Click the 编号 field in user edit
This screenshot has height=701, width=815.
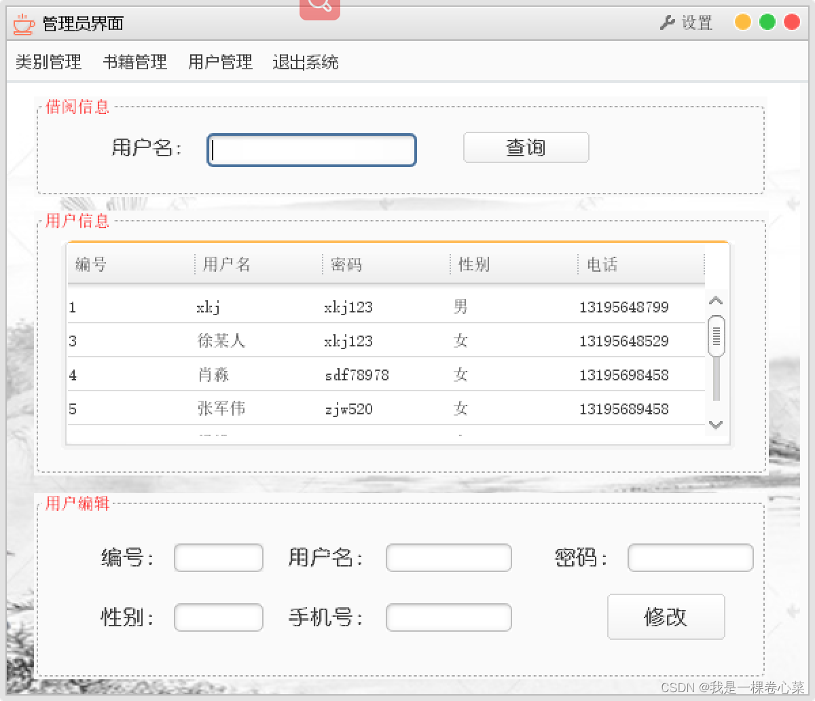pyautogui.click(x=218, y=558)
